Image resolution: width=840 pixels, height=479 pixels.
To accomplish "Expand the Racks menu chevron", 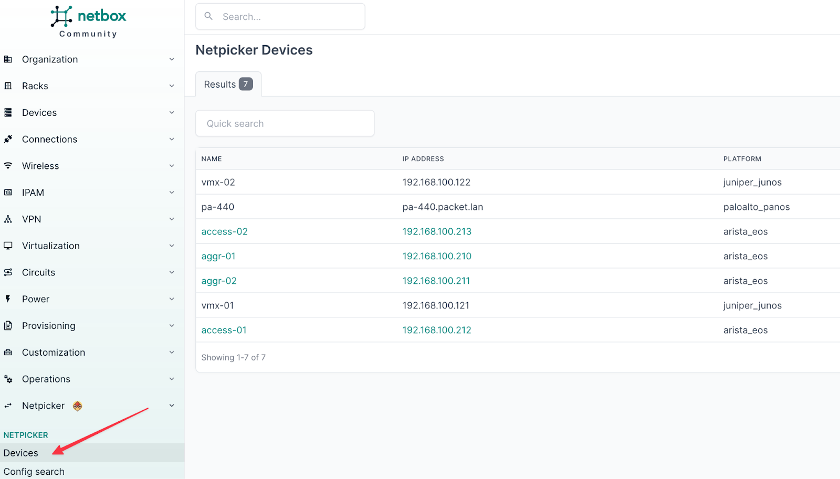I will pos(172,86).
